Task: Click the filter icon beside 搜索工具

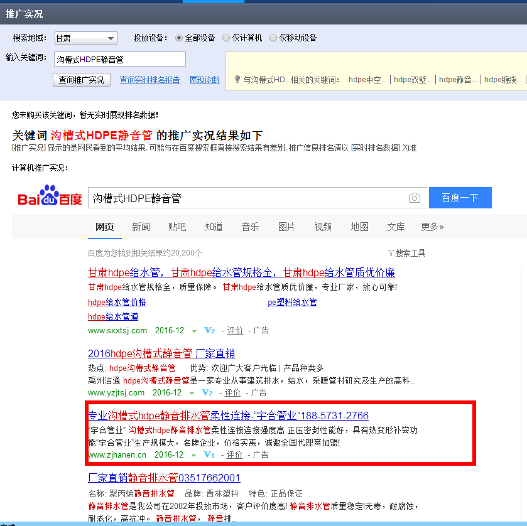Action: [391, 253]
